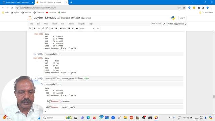
Task: Open the Facebook bookmark
Action: pyautogui.click(x=39, y=13)
